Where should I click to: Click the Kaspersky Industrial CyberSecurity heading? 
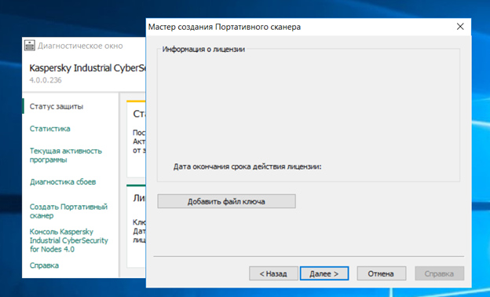(87, 68)
